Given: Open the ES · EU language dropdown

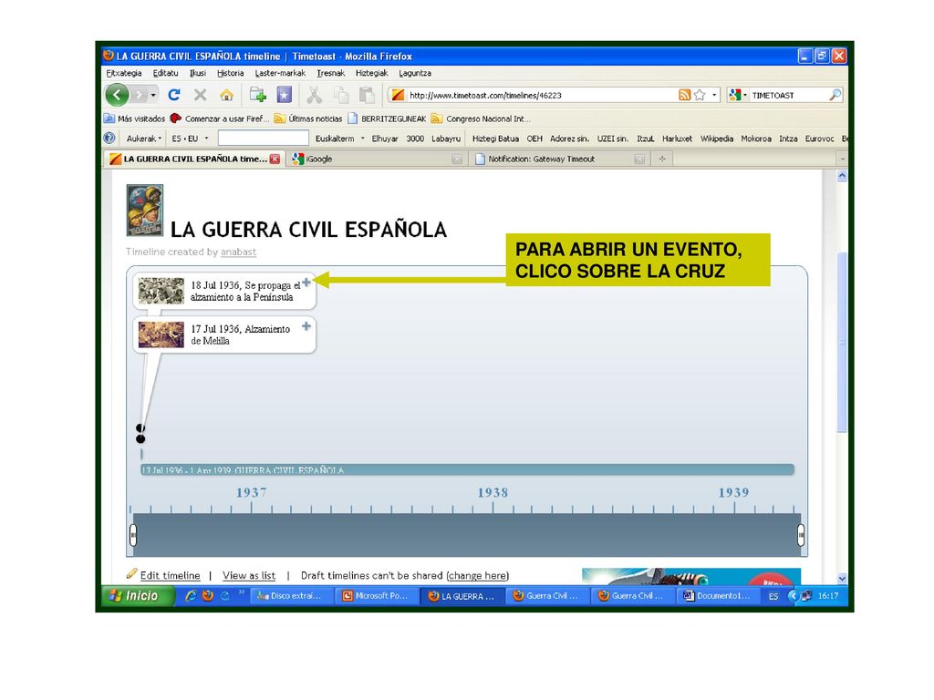Looking at the screenshot, I should click(190, 139).
